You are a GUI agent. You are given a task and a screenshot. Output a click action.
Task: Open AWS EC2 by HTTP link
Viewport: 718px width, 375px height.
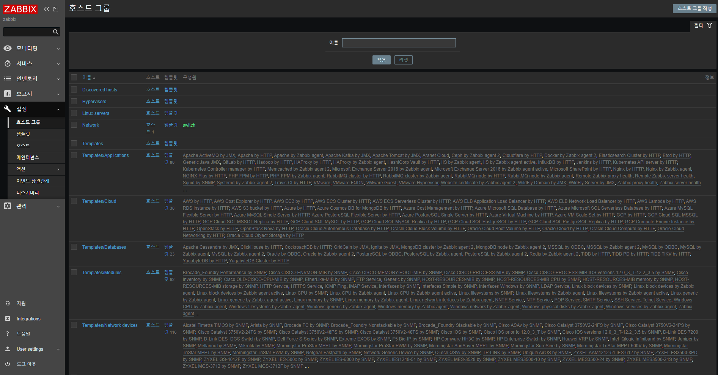(293, 201)
